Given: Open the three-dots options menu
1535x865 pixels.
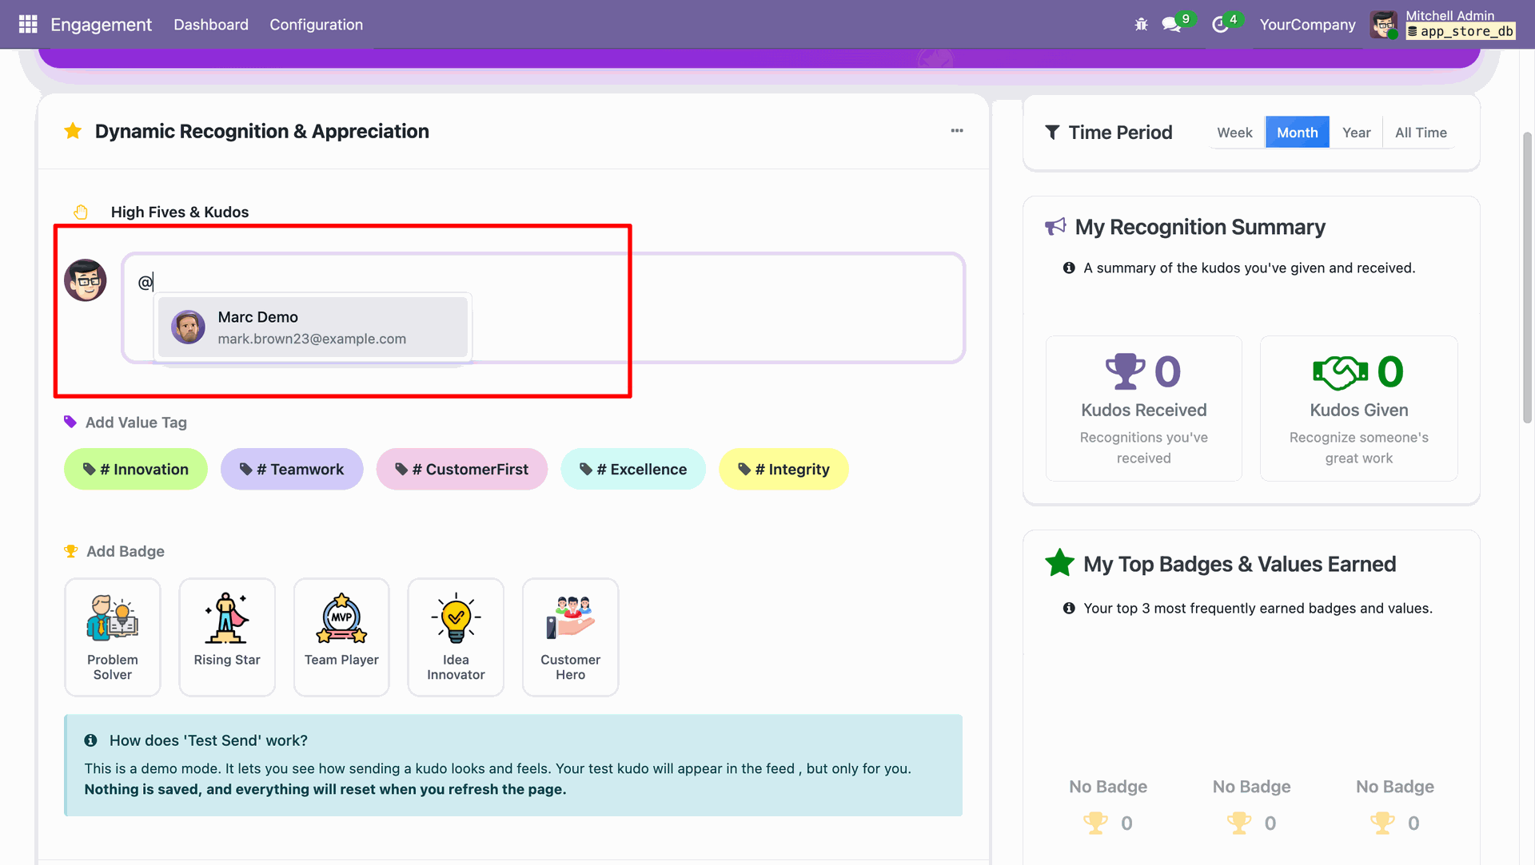Looking at the screenshot, I should (957, 131).
